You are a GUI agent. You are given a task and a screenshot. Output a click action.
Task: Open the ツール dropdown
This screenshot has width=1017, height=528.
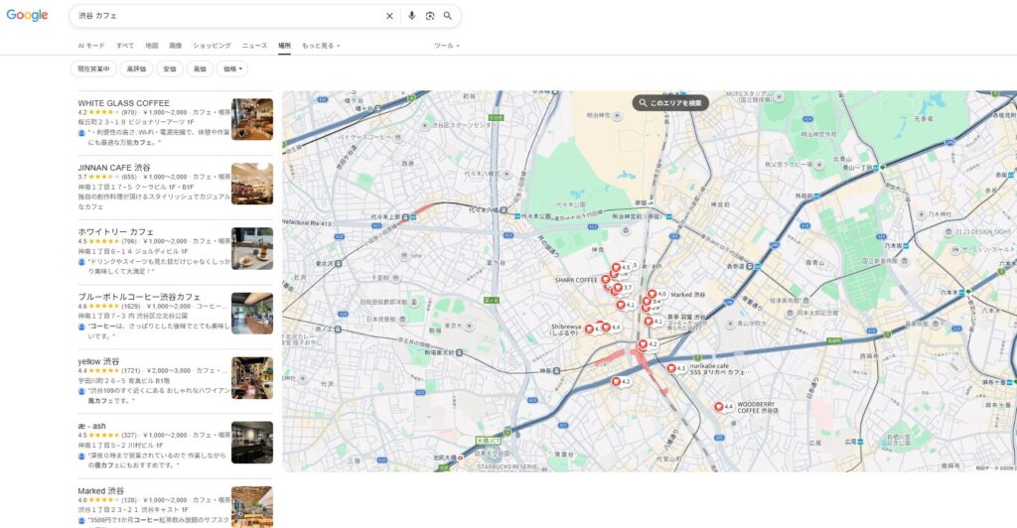point(446,46)
